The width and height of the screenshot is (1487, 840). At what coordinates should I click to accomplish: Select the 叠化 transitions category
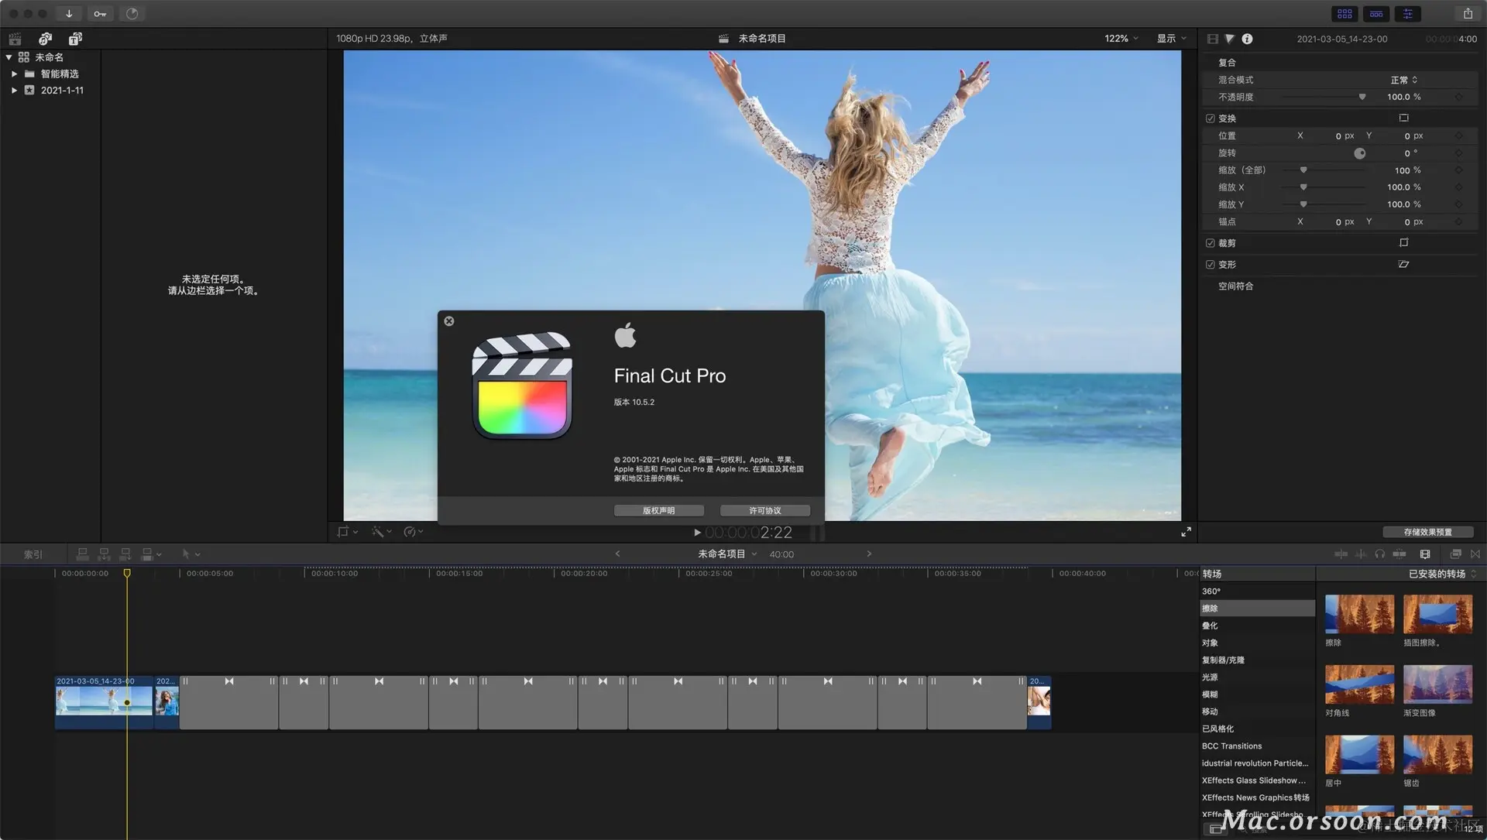(1210, 626)
